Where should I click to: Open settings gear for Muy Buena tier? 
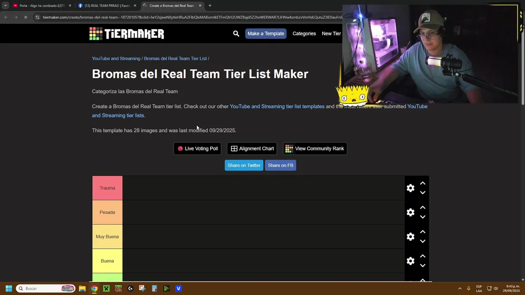coord(411,236)
